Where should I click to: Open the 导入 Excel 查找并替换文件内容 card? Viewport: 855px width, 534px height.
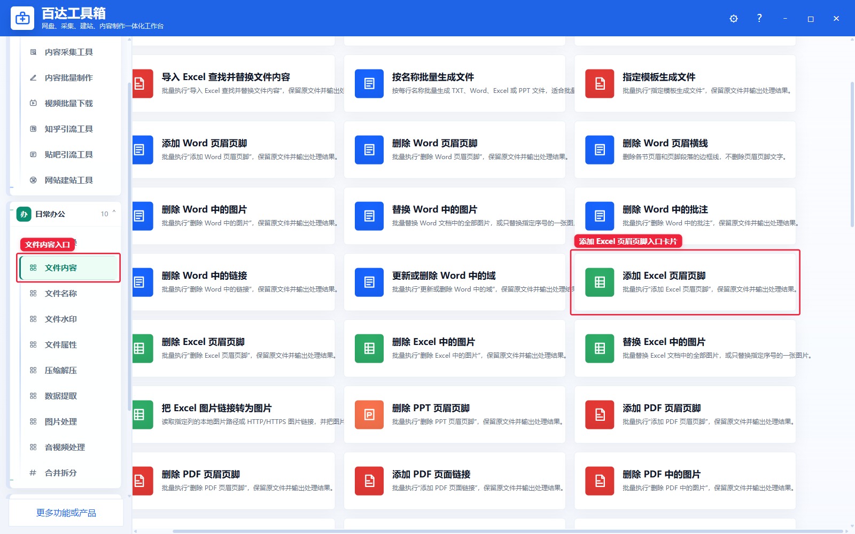[x=234, y=84]
